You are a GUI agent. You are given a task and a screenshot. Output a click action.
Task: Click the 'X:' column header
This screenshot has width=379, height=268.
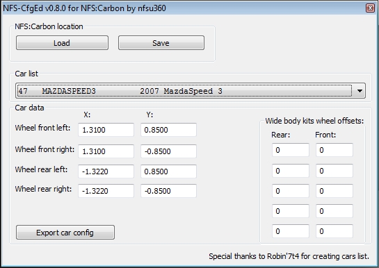pos(87,115)
